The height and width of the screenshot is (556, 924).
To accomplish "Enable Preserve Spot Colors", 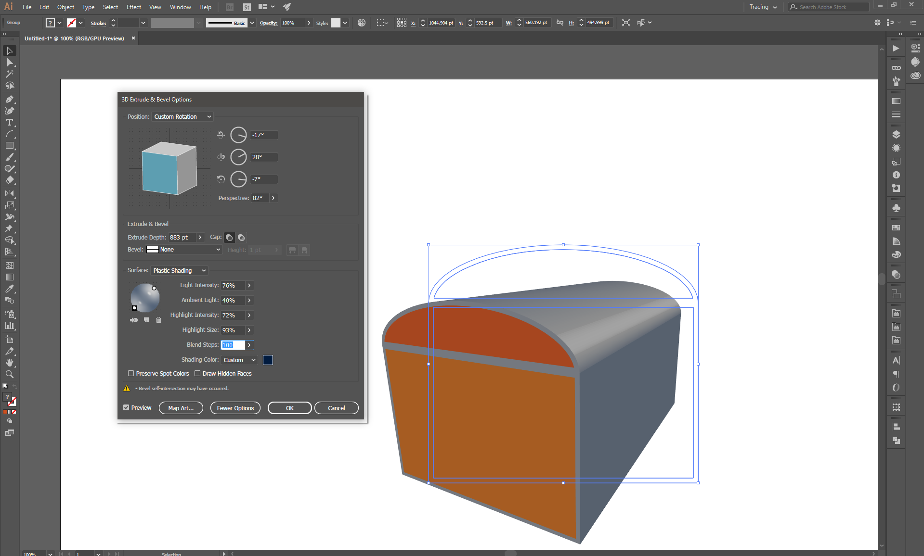I will point(131,373).
